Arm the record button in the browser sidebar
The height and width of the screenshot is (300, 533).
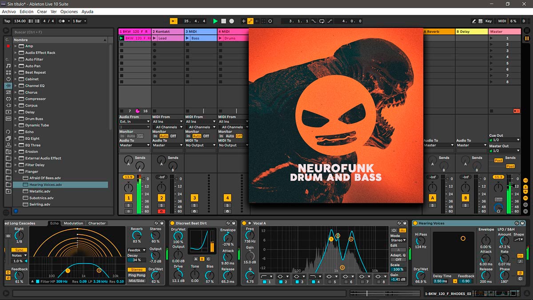8,46
